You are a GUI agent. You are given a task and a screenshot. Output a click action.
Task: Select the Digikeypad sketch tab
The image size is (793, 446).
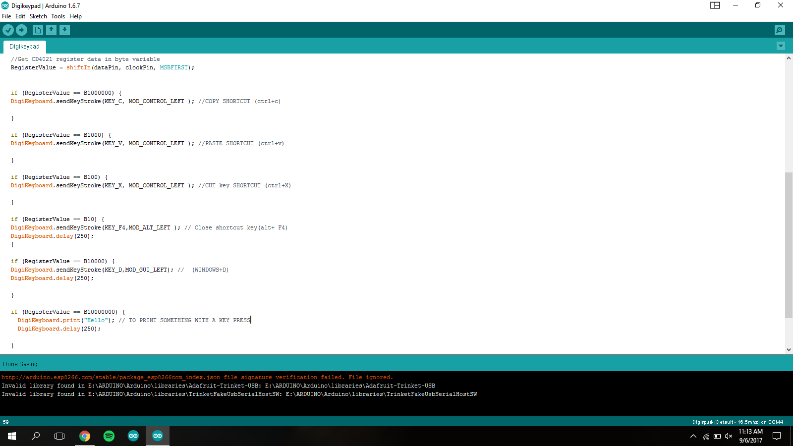(24, 47)
